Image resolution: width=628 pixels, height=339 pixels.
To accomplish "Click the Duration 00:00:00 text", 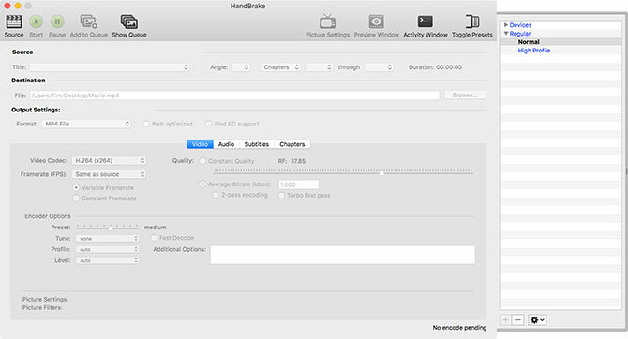I will point(435,67).
